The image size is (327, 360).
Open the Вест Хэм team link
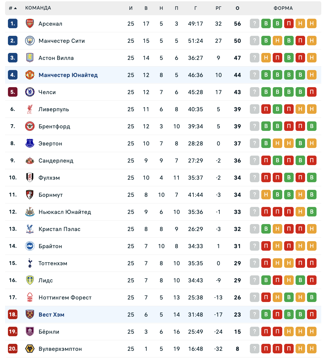51,315
